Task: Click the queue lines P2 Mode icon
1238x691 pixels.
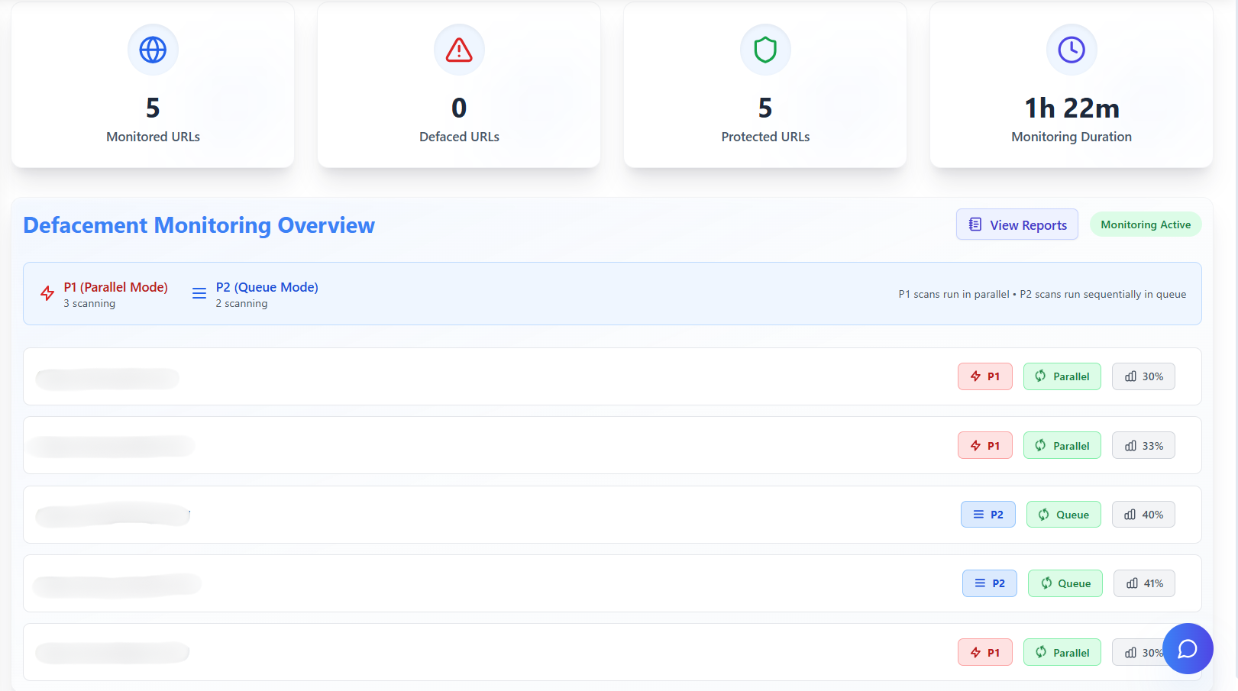Action: point(199,294)
